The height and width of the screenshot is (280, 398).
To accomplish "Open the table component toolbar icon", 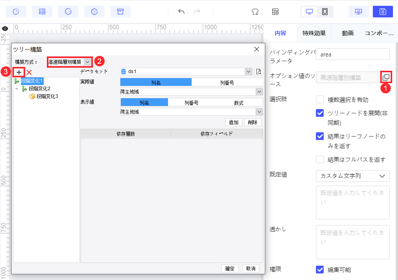I will click(x=42, y=12).
